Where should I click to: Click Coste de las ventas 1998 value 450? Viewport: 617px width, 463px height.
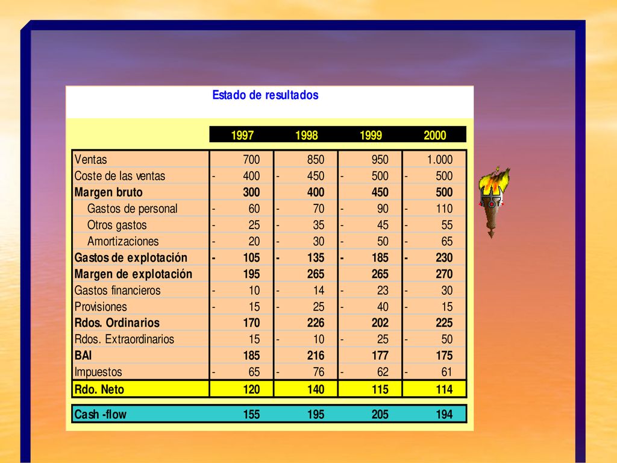pyautogui.click(x=316, y=176)
